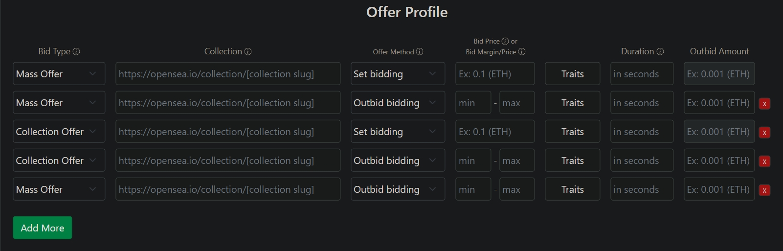Click the Outbid Amount field in second row

pos(718,103)
